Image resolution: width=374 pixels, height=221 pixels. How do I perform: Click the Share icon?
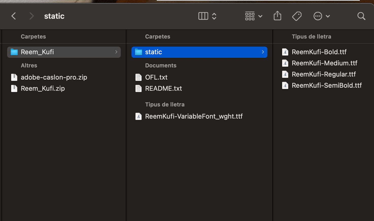[278, 16]
